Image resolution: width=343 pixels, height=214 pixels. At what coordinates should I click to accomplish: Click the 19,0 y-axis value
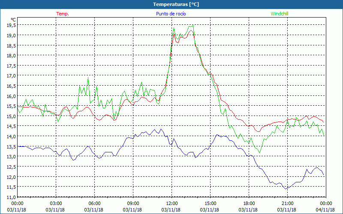click(11, 35)
